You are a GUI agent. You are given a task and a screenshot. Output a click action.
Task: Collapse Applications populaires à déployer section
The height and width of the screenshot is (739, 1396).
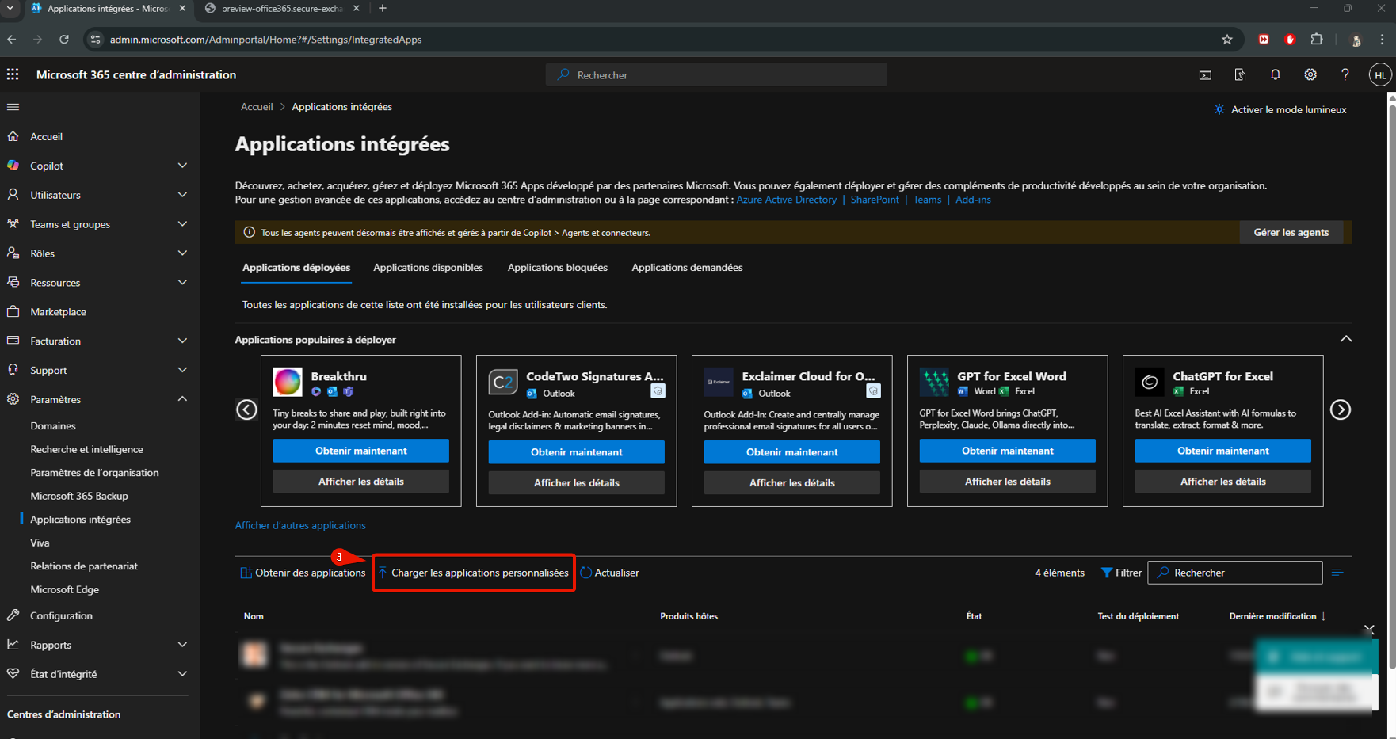[x=1346, y=339]
